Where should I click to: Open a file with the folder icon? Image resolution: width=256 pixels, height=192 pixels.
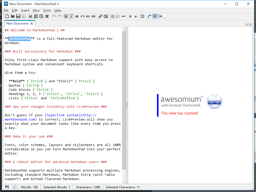click(13, 16)
